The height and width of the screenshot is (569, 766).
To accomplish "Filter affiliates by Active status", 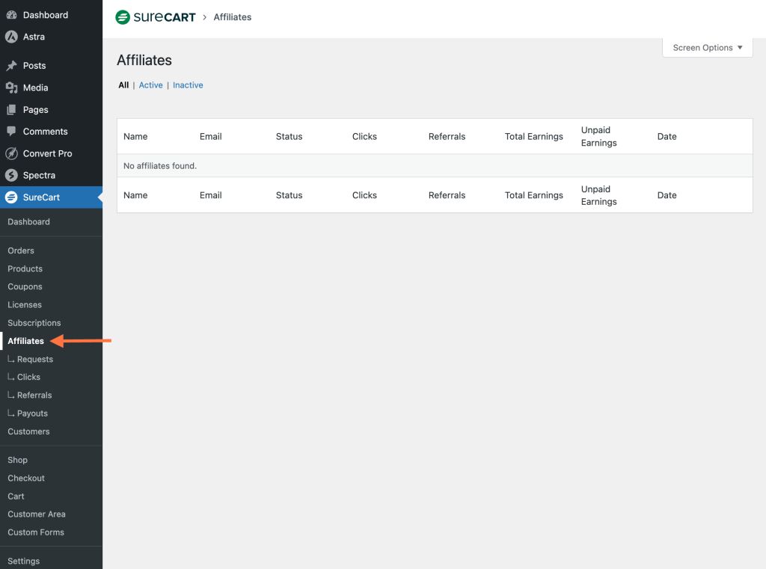I will [150, 85].
